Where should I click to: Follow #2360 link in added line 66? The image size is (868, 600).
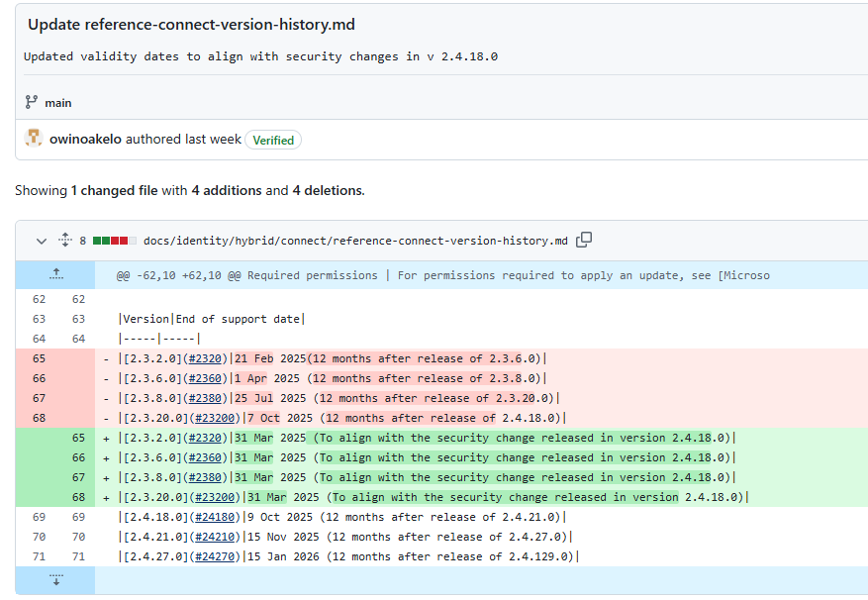(x=205, y=458)
